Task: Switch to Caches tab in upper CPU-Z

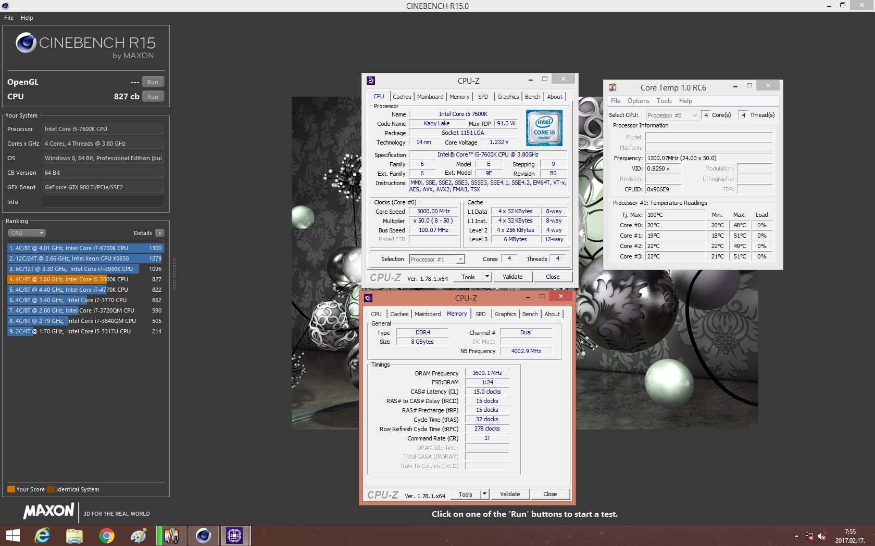Action: pos(402,97)
